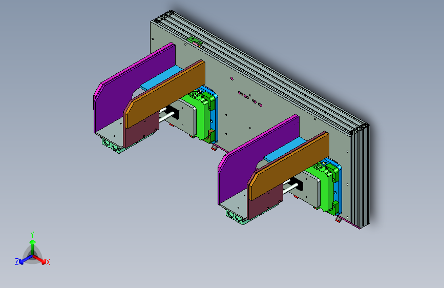Select the left assembly's orange bar panel
444x288 pixels.
tap(165, 94)
